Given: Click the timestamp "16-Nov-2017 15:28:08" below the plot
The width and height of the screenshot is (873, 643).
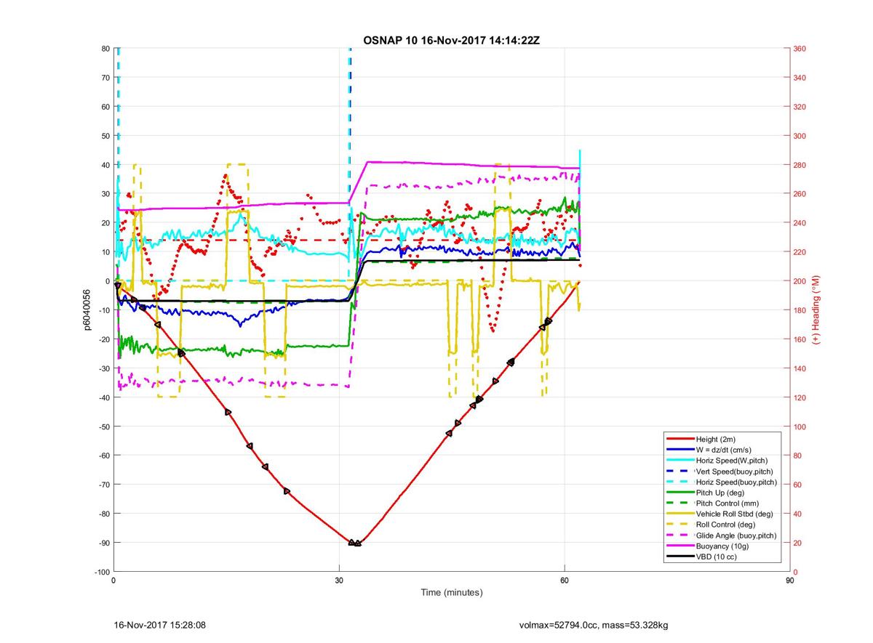Looking at the screenshot, I should [160, 625].
